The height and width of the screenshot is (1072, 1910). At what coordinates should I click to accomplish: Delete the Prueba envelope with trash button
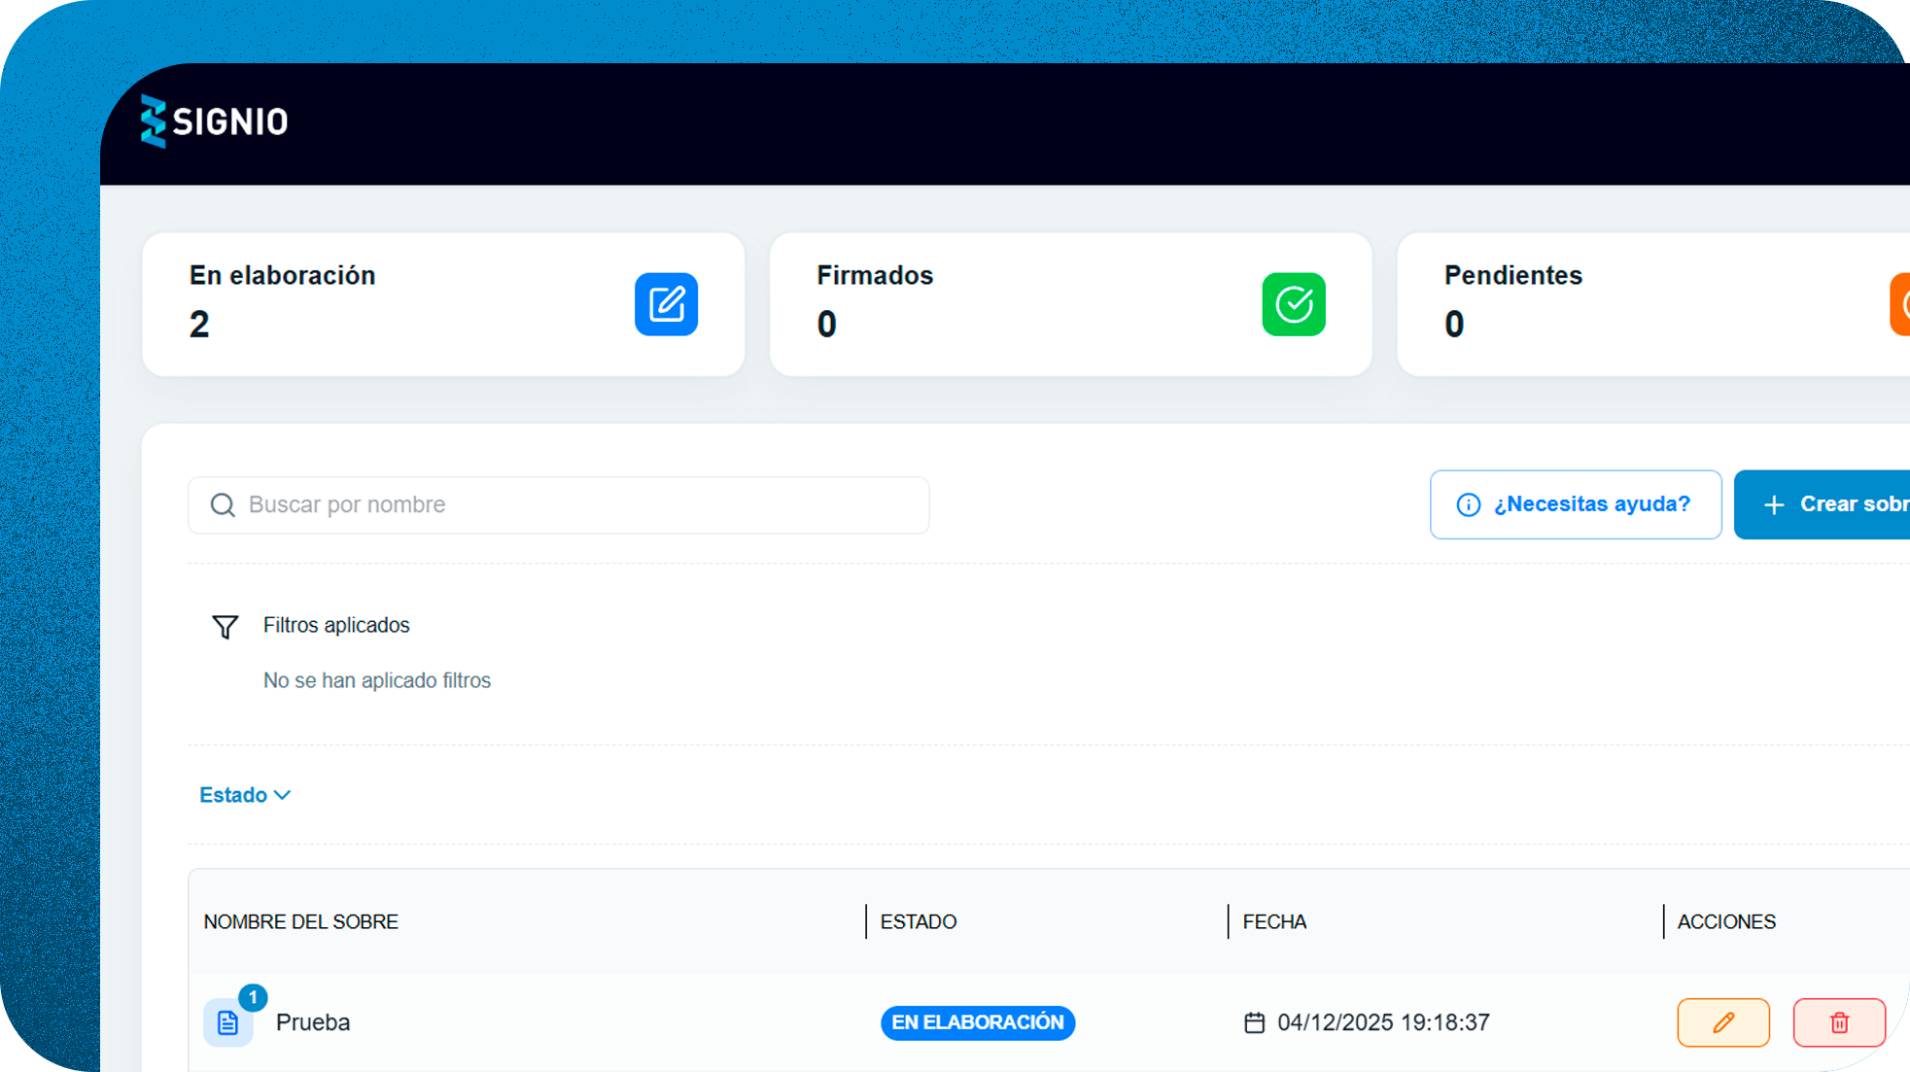1838,1021
